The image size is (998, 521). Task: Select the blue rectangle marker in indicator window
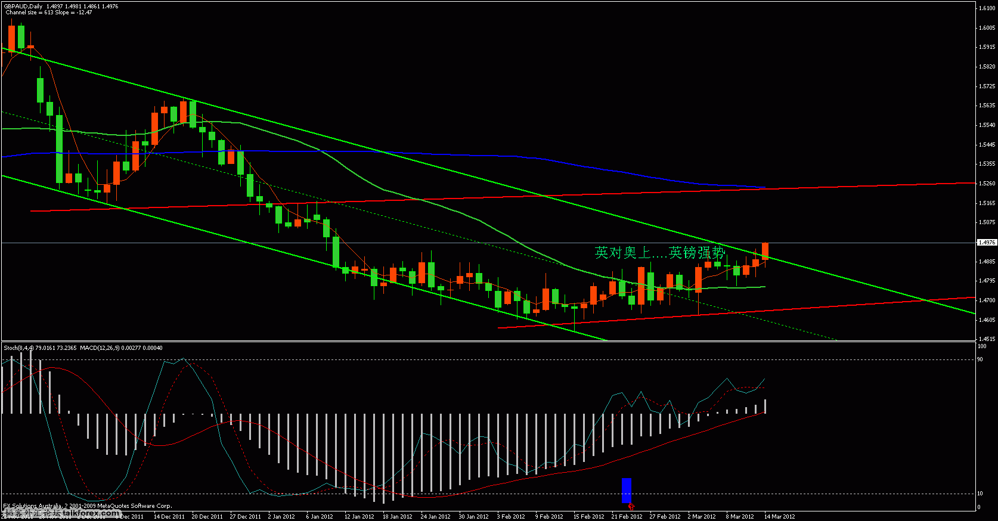click(627, 489)
